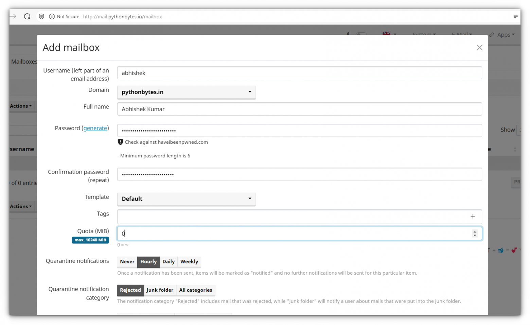Click the plus icon in Tags field
The width and height of the screenshot is (530, 325).
coord(473,217)
